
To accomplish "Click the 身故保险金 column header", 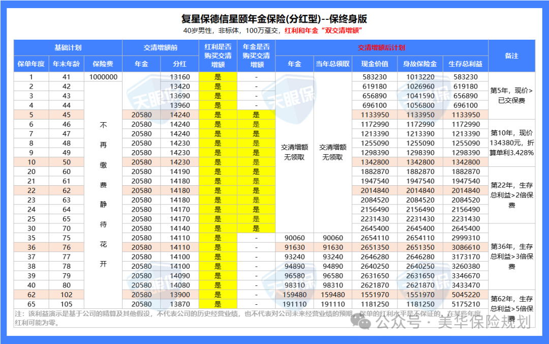I will (x=420, y=64).
